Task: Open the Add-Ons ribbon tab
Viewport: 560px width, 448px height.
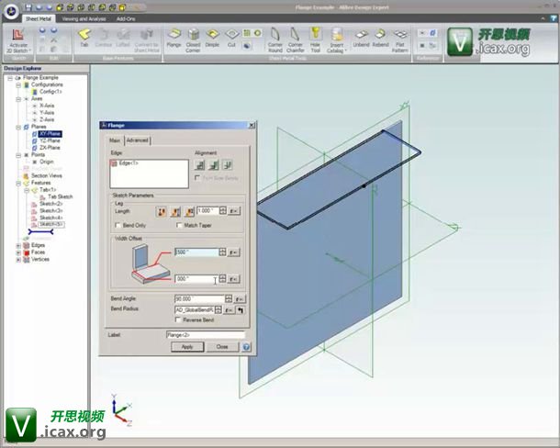Action: [x=126, y=19]
